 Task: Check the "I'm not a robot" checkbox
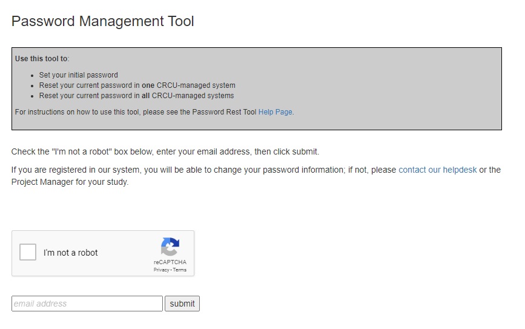(x=28, y=252)
